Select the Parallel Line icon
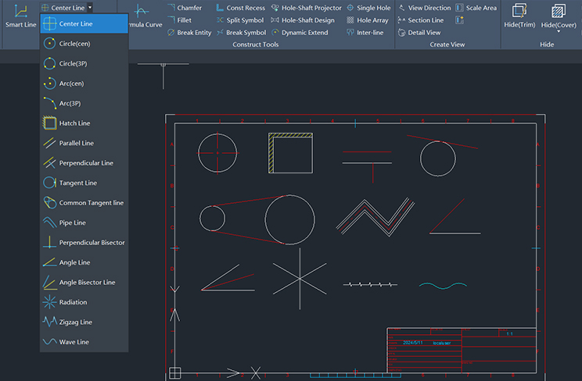The image size is (582, 381). pos(49,143)
